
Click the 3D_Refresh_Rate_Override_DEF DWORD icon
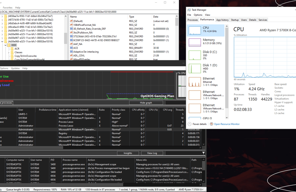71,29
